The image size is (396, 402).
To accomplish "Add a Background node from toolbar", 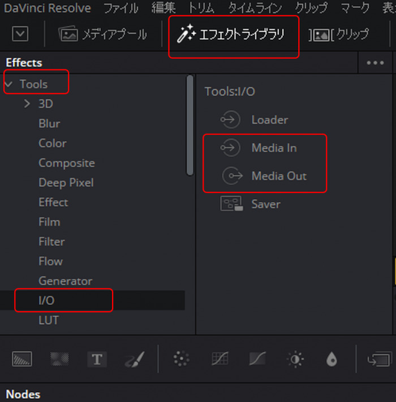I will [x=22, y=359].
